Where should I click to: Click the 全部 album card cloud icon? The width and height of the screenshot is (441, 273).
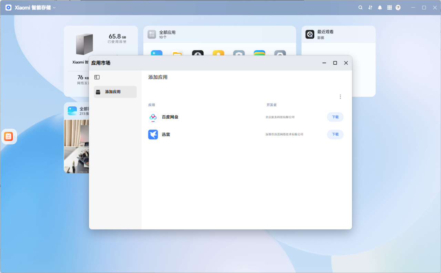coord(72,111)
